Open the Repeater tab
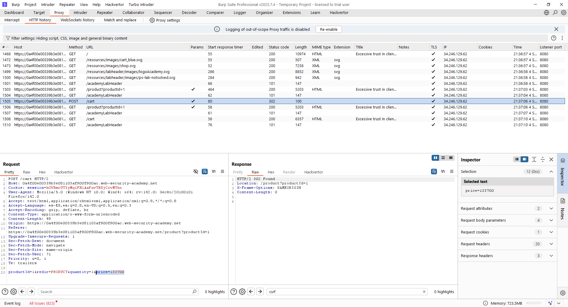Screen dimensions: 568x307 pos(105,12)
